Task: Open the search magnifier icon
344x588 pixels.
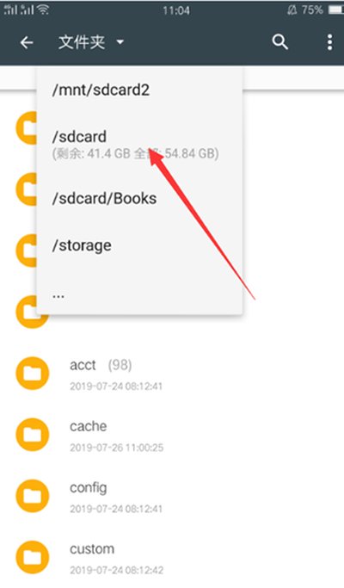Action: [x=279, y=42]
